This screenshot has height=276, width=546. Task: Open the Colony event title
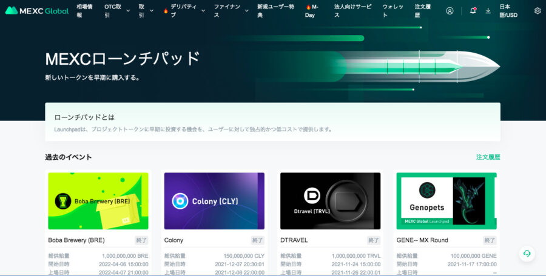click(x=174, y=240)
